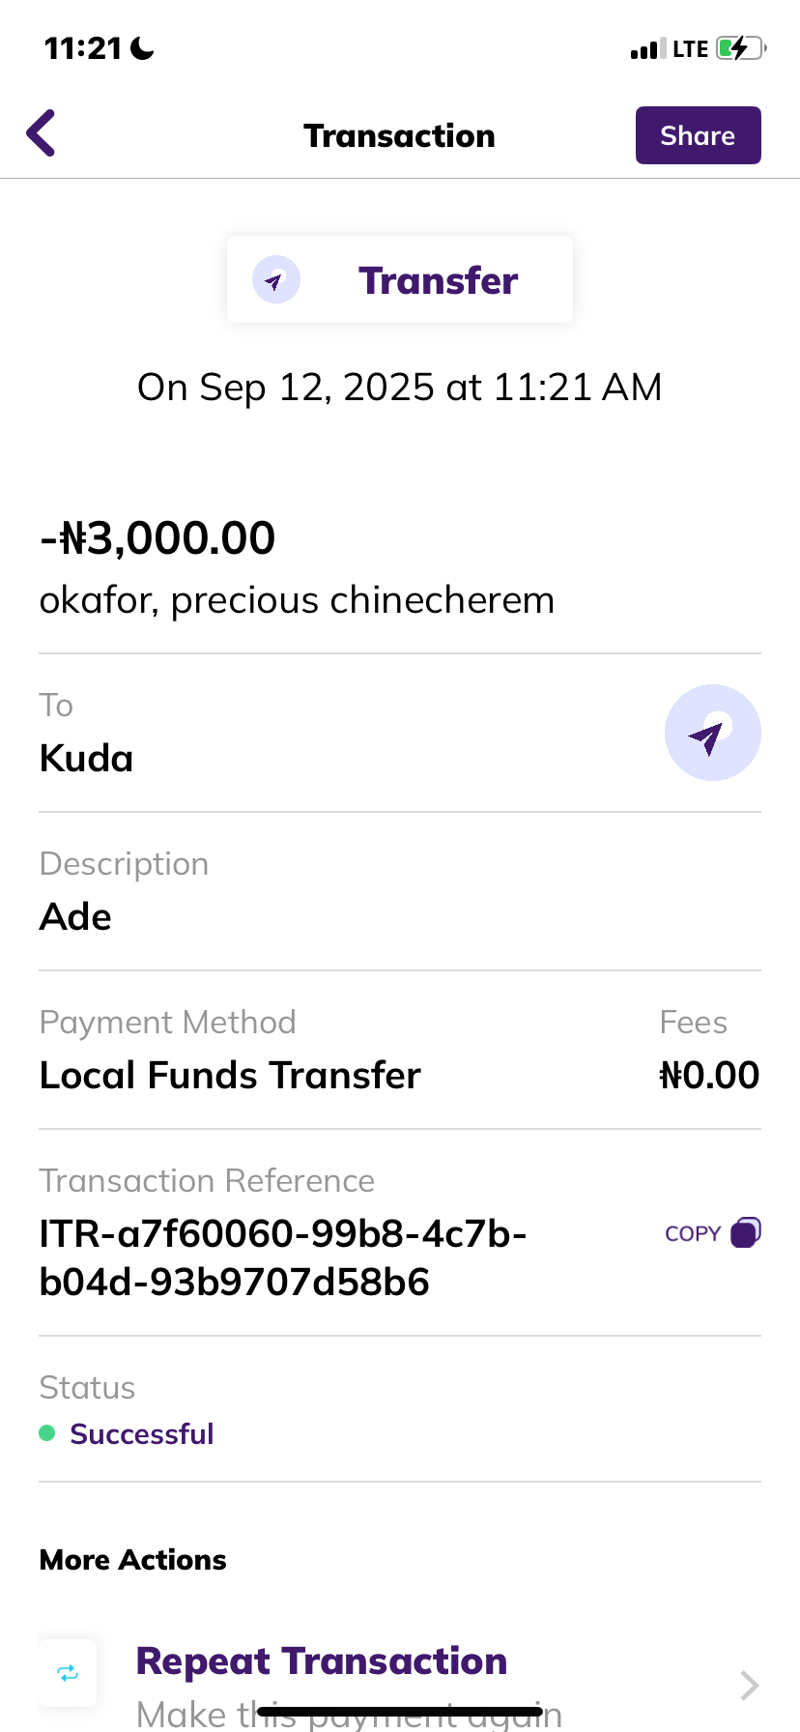
Task: Tap the home indicator bar
Action: click(400, 1712)
